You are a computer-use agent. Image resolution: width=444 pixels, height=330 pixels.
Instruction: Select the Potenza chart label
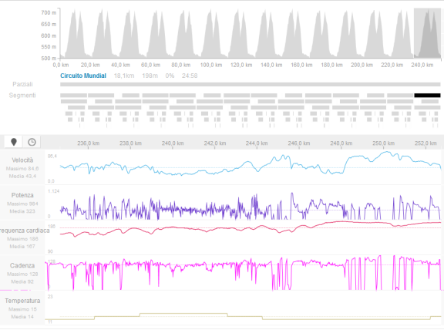[22, 195]
